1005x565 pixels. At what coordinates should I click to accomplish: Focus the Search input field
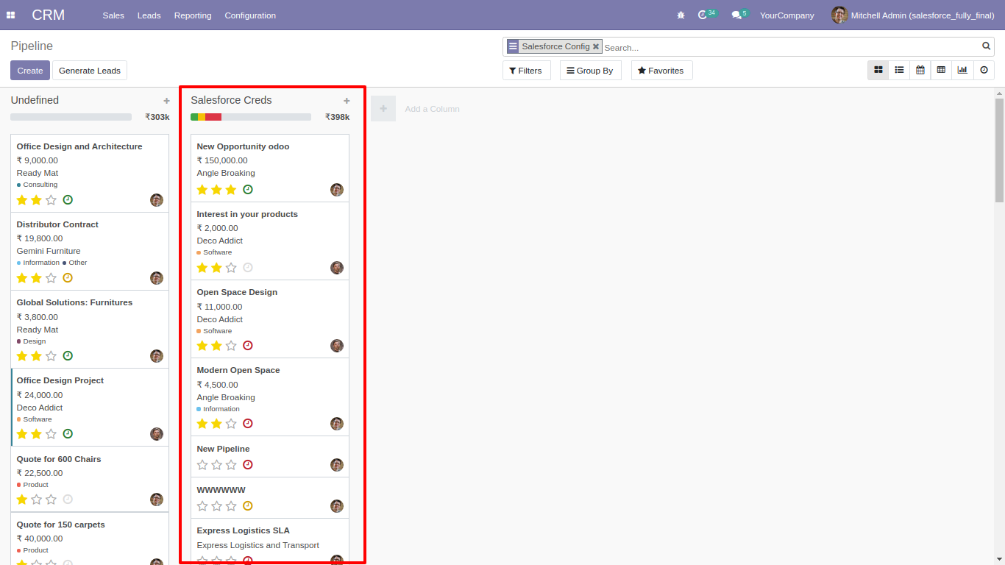(x=791, y=47)
